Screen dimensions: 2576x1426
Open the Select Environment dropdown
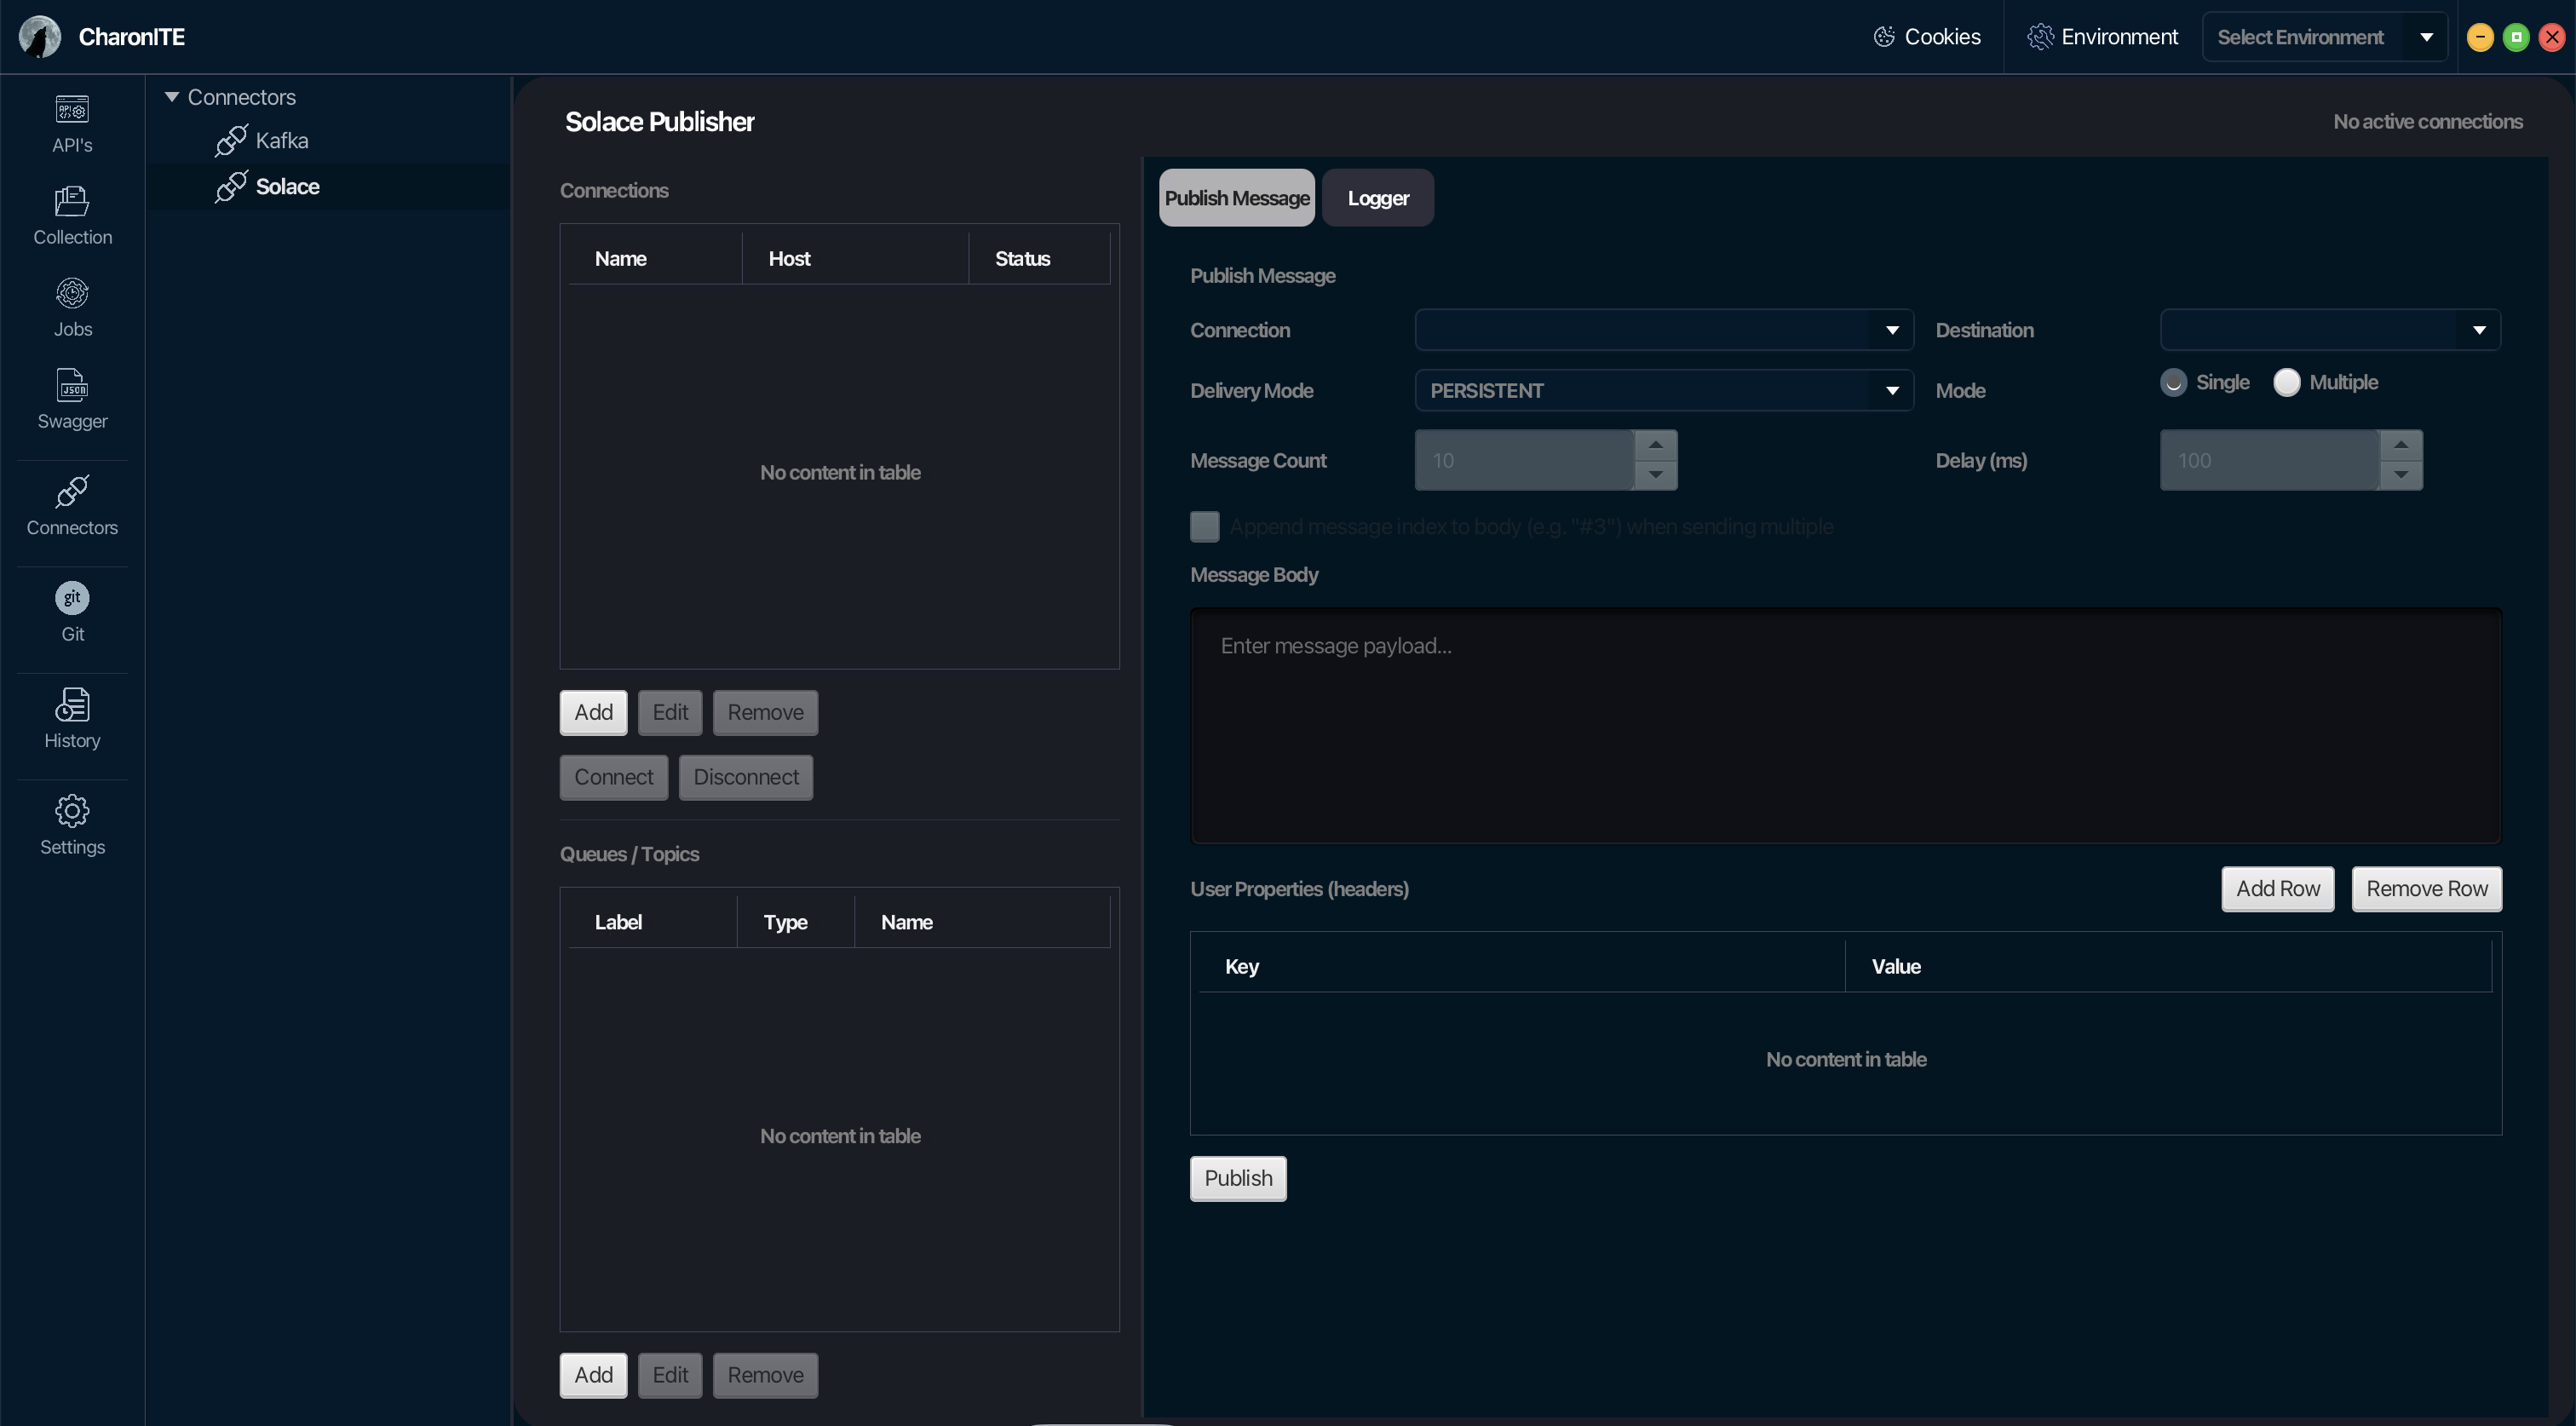tap(2324, 37)
